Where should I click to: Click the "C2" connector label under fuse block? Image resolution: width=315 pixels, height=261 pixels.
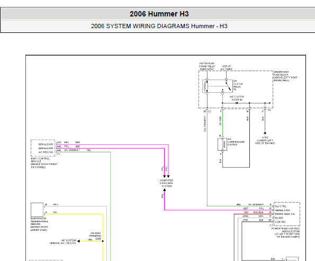[x=210, y=111]
